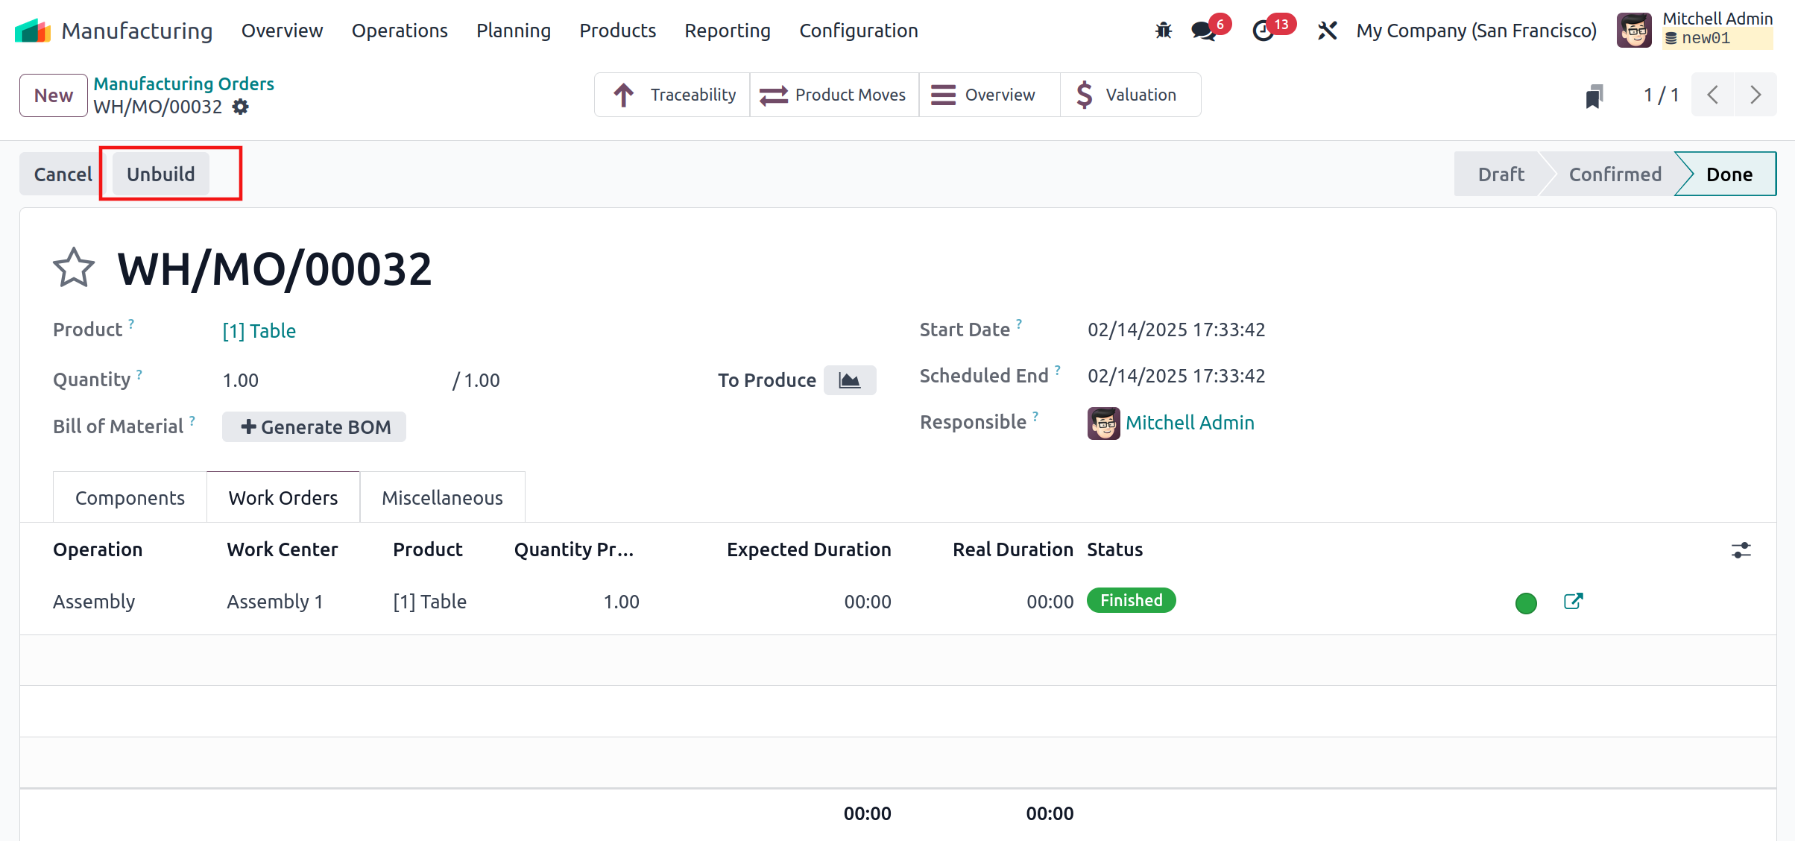Click the Generate BOM button
The image size is (1795, 841).
click(x=315, y=427)
